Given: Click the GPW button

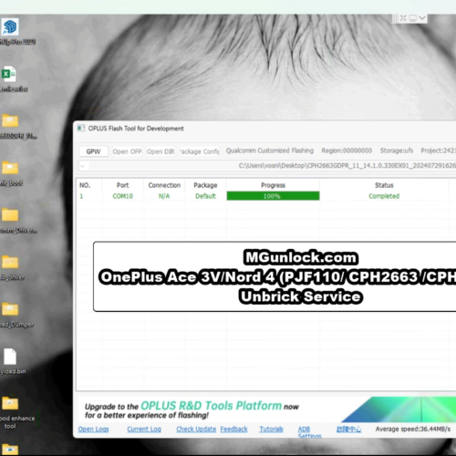Looking at the screenshot, I should (93, 151).
